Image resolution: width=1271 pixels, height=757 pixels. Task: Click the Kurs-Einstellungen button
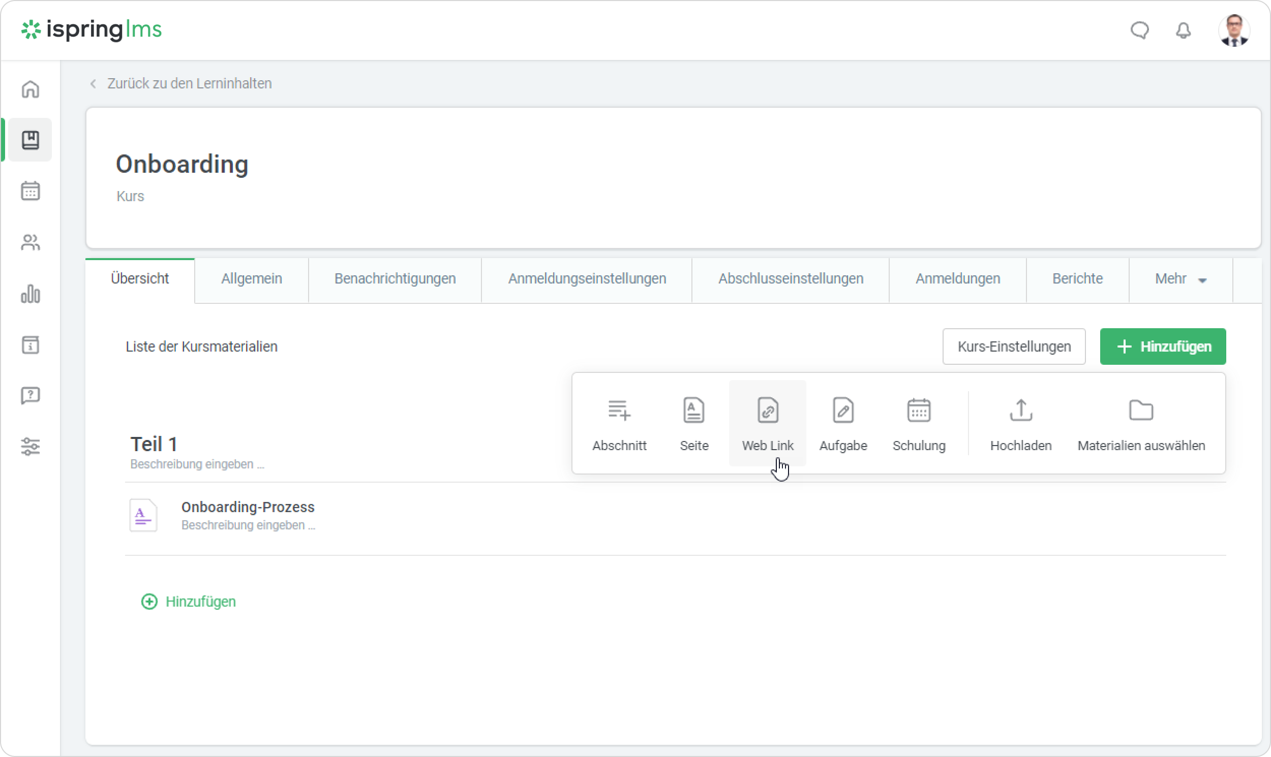[1013, 346]
